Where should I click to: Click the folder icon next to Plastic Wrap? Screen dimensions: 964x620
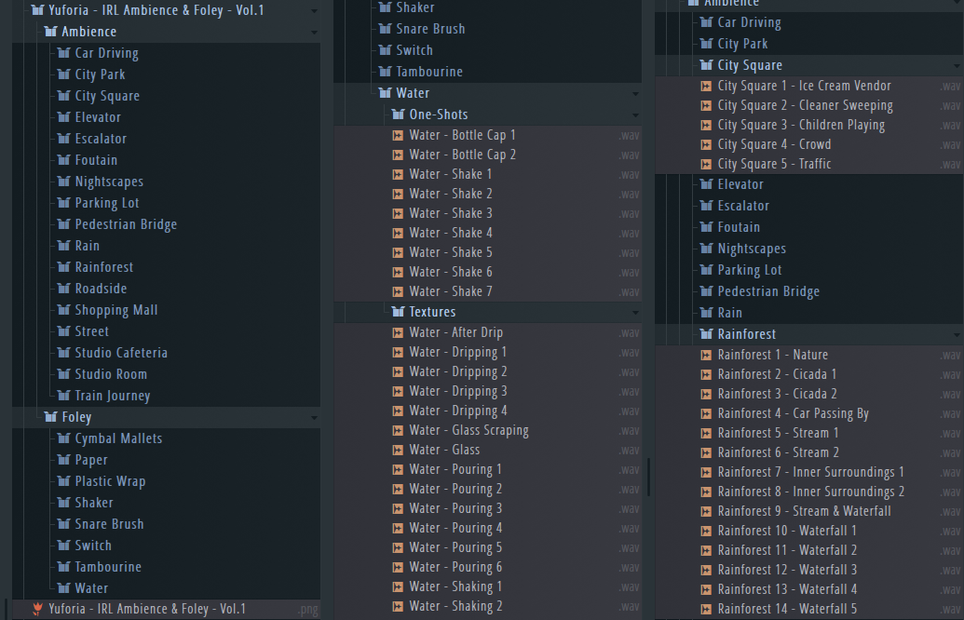tap(64, 481)
